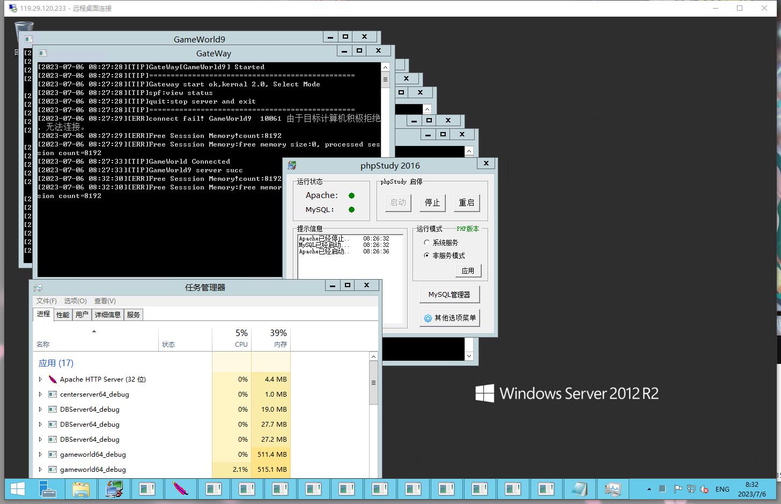
Task: Click the Apache feather icon in taskbar
Action: tap(180, 489)
